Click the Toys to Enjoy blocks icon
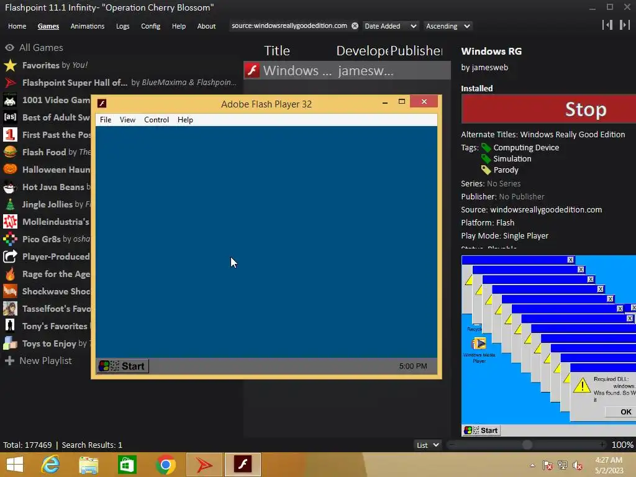 [x=10, y=343]
